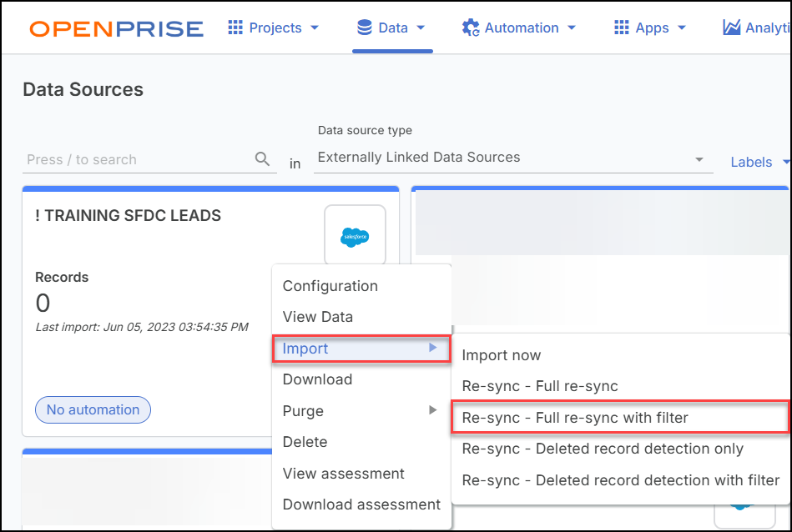Open the Projects menu
The width and height of the screenshot is (792, 532).
coord(274,28)
